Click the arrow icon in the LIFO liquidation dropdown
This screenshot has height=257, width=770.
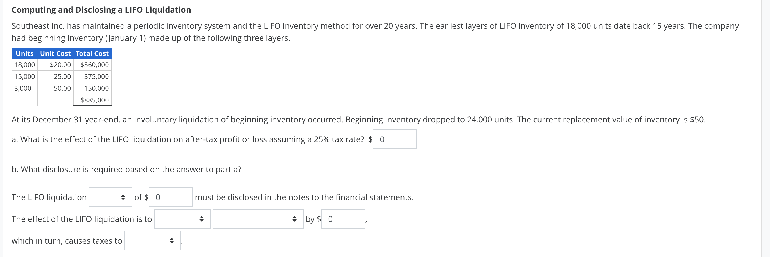tap(123, 197)
